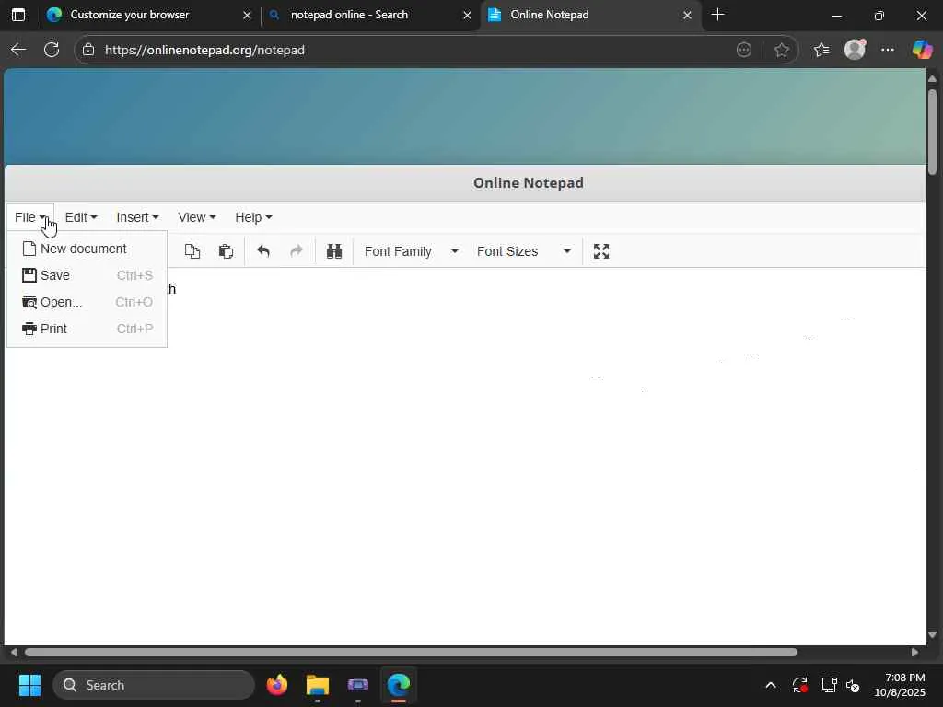Open the Edit menu
This screenshot has height=707, width=943.
click(x=81, y=217)
